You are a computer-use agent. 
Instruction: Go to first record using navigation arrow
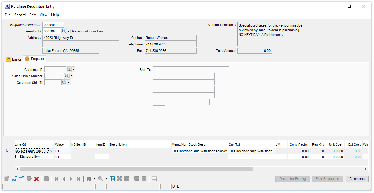click(x=56, y=179)
